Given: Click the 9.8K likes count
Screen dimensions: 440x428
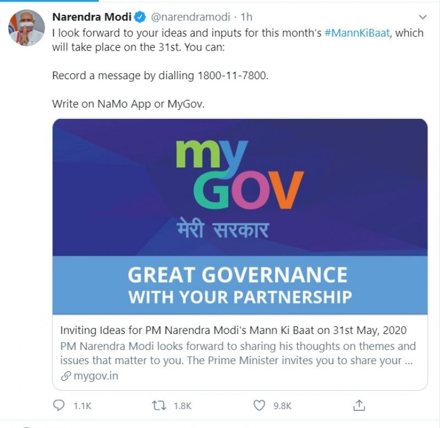Looking at the screenshot, I should pos(282,406).
